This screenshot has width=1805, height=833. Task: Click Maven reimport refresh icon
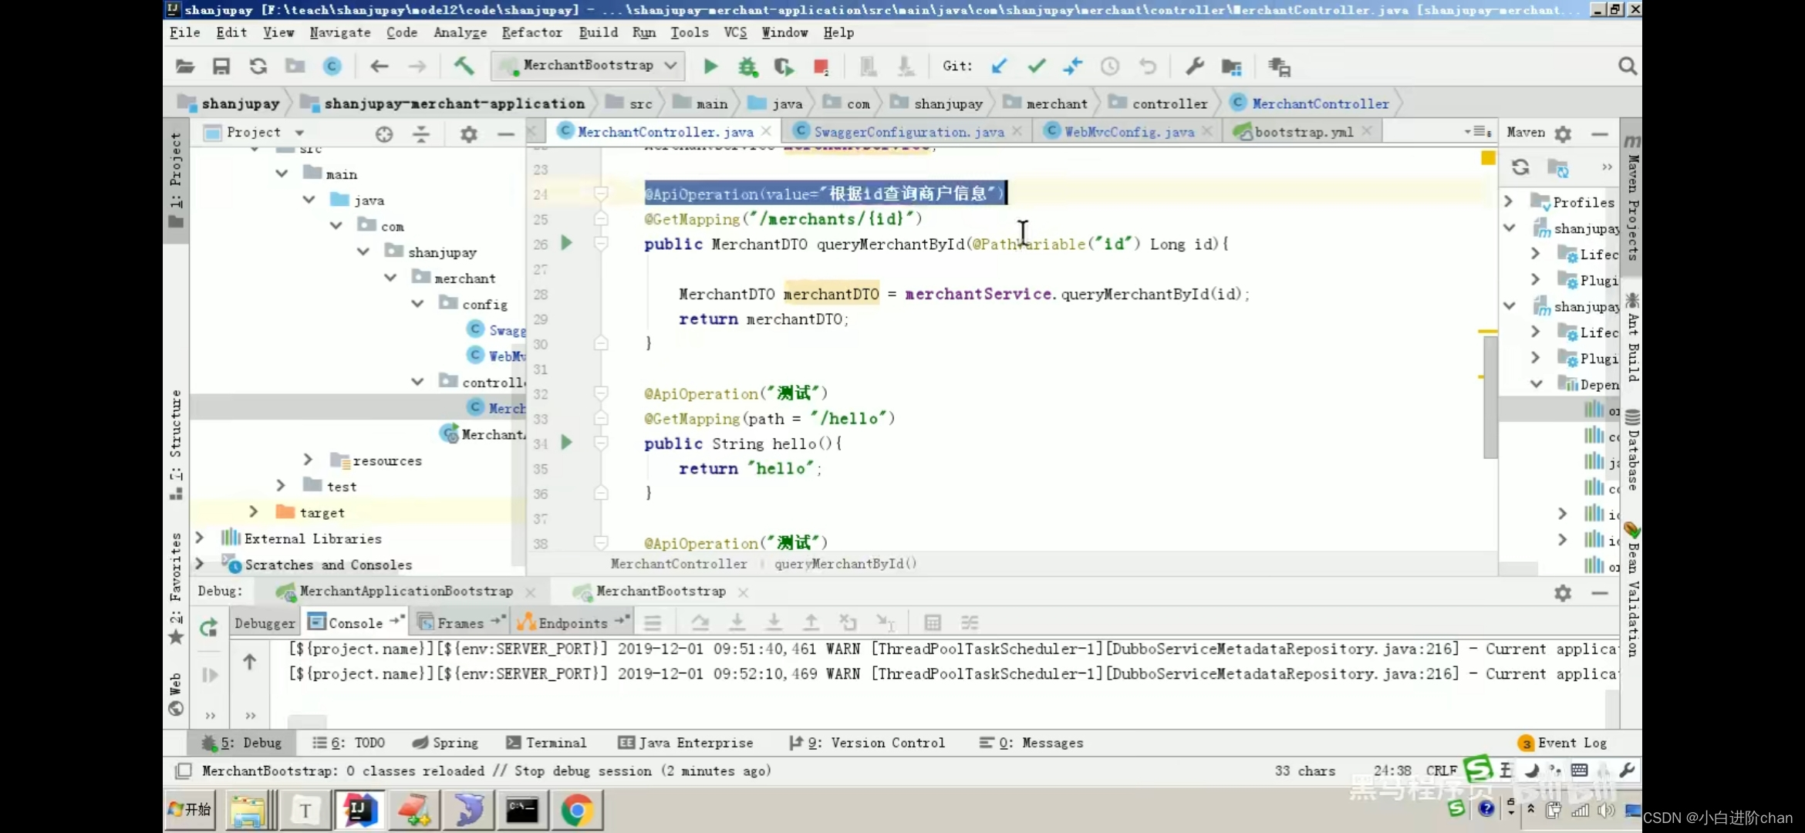(1520, 167)
